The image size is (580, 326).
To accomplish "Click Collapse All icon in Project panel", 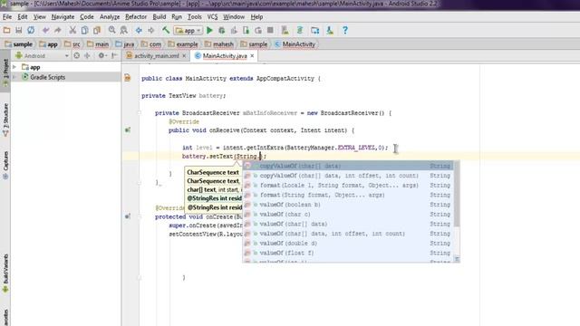I will pos(87,56).
